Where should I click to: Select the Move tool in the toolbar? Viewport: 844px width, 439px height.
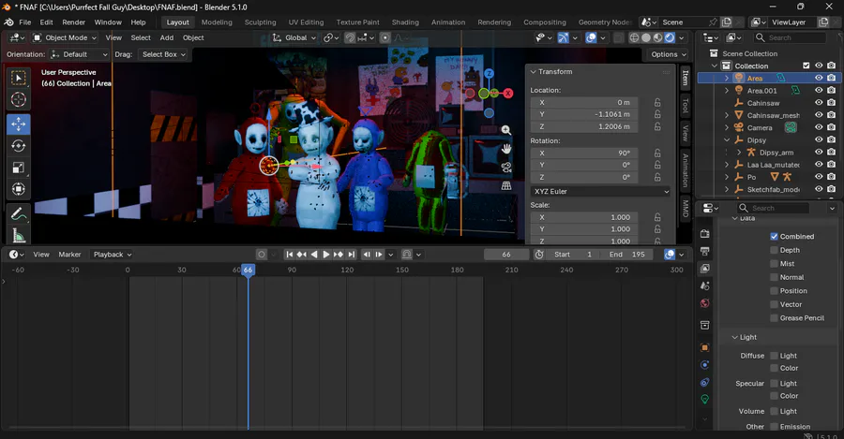click(x=19, y=124)
